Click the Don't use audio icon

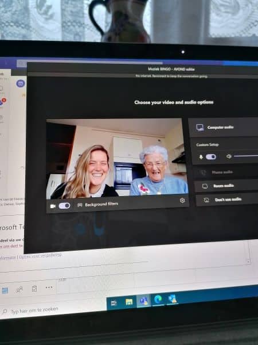[206, 200]
